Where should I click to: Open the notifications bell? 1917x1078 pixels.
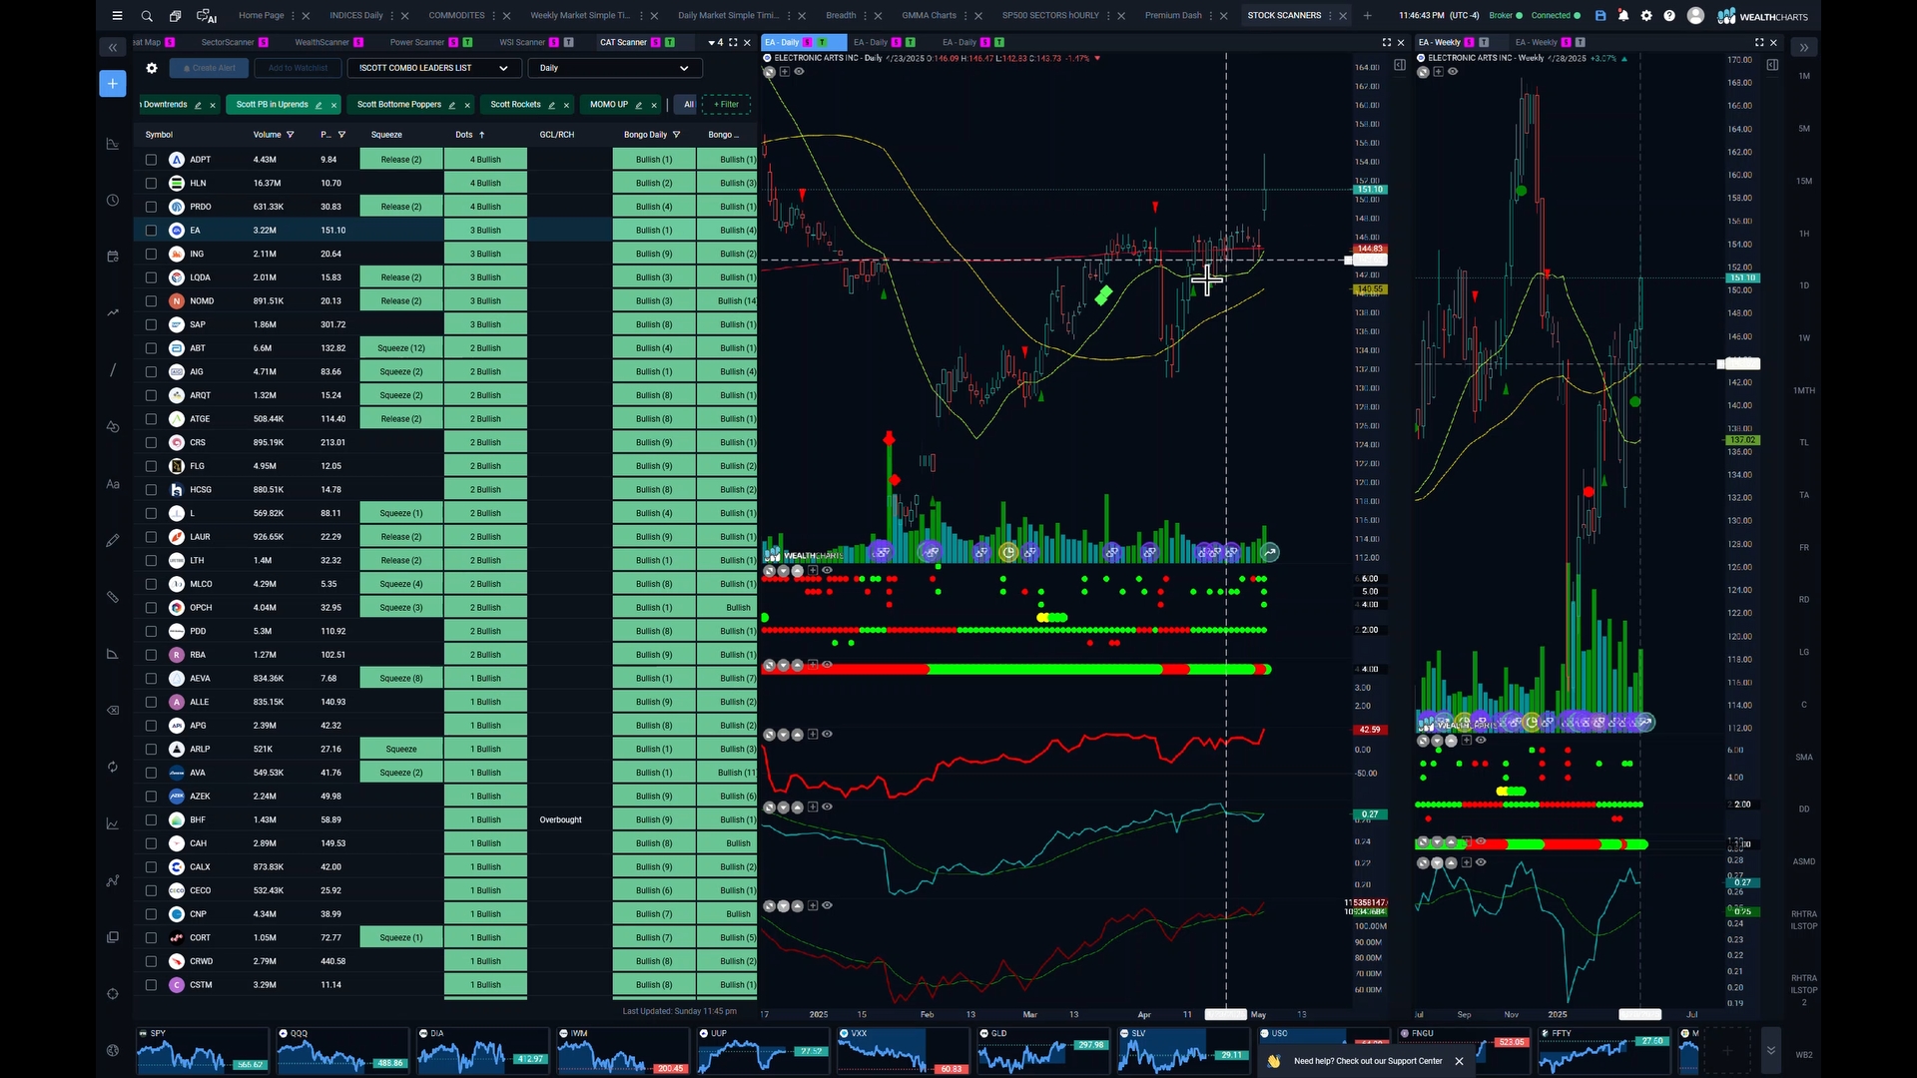[x=1623, y=16]
